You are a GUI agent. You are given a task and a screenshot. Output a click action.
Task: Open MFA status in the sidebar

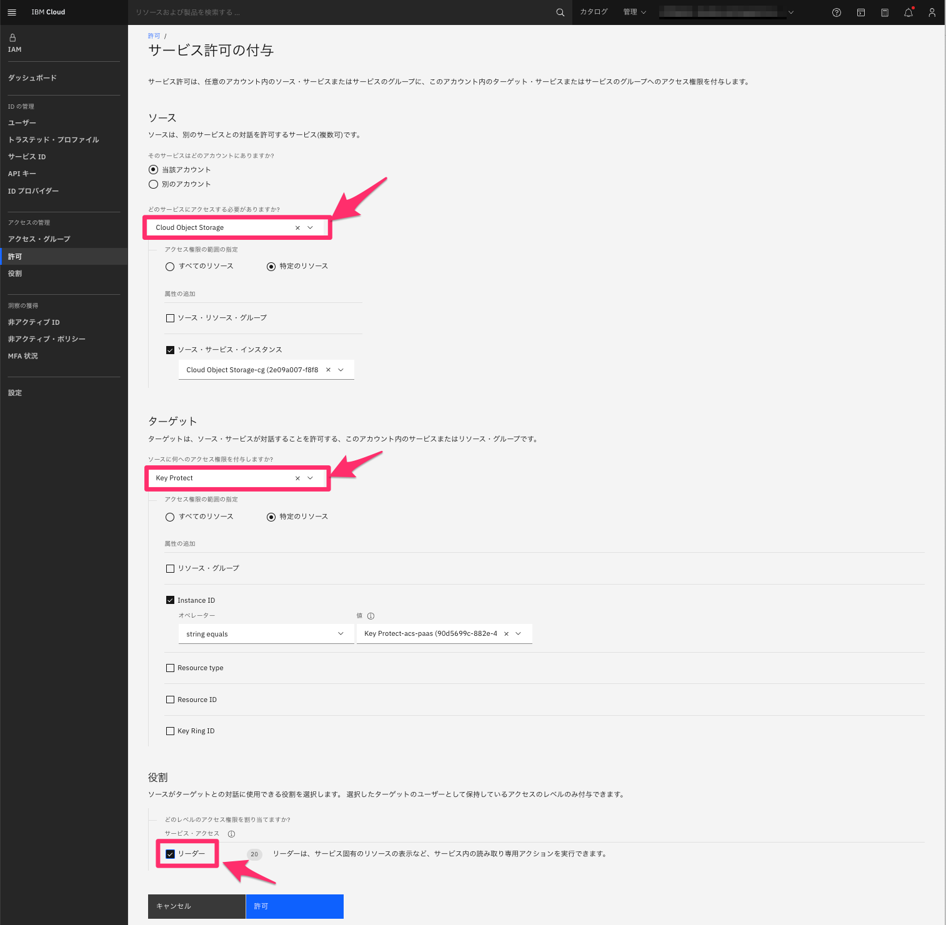pyautogui.click(x=23, y=356)
